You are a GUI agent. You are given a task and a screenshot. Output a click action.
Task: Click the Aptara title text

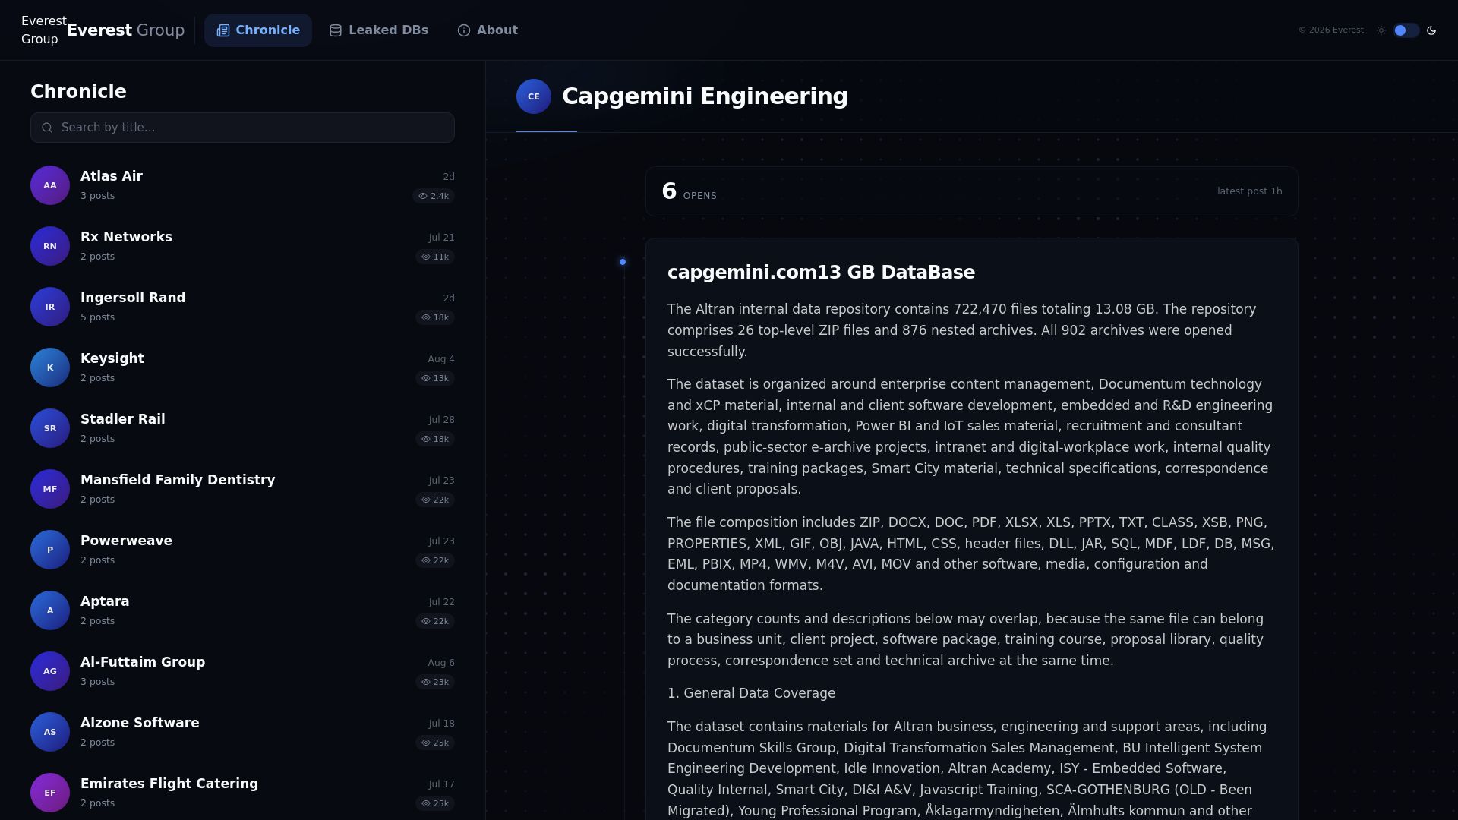pyautogui.click(x=105, y=601)
